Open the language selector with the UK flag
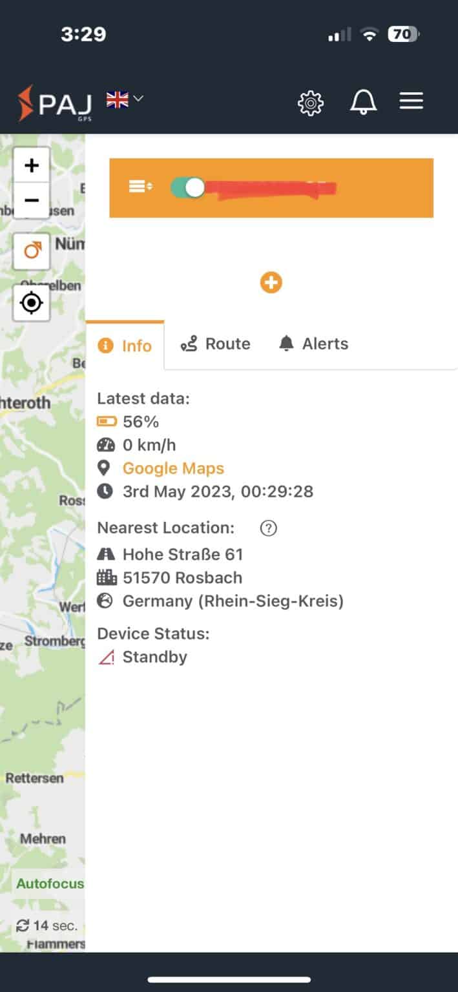This screenshot has width=458, height=992. point(123,100)
